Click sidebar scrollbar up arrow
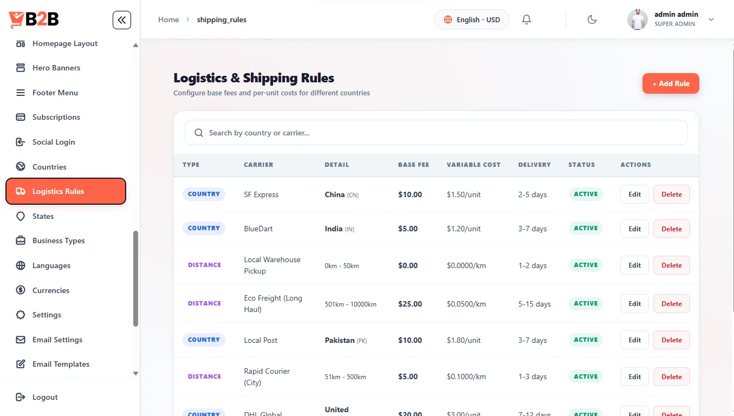734x416 pixels. tap(135, 45)
